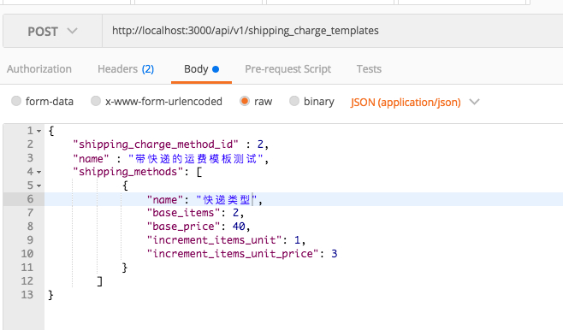The image size is (563, 330).
Task: Click the value 40 on line 8
Action: coord(239,227)
